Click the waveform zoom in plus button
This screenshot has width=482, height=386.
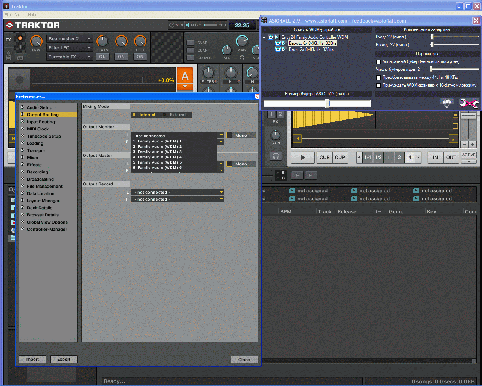pyautogui.click(x=473, y=144)
